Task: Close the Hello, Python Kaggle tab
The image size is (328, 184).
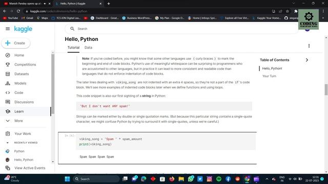Action: point(100,4)
